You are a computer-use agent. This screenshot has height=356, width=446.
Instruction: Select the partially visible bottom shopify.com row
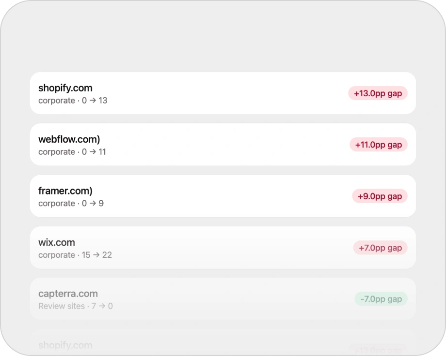223,344
